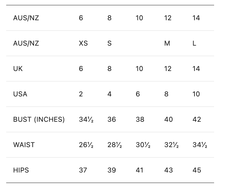
Task: Select the USA size 4 cell
Action: [109, 94]
